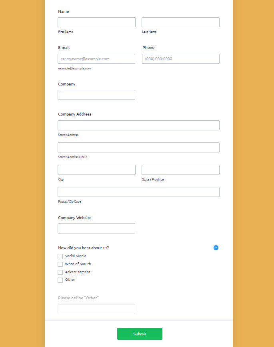Select the Other checkbox

coord(60,280)
